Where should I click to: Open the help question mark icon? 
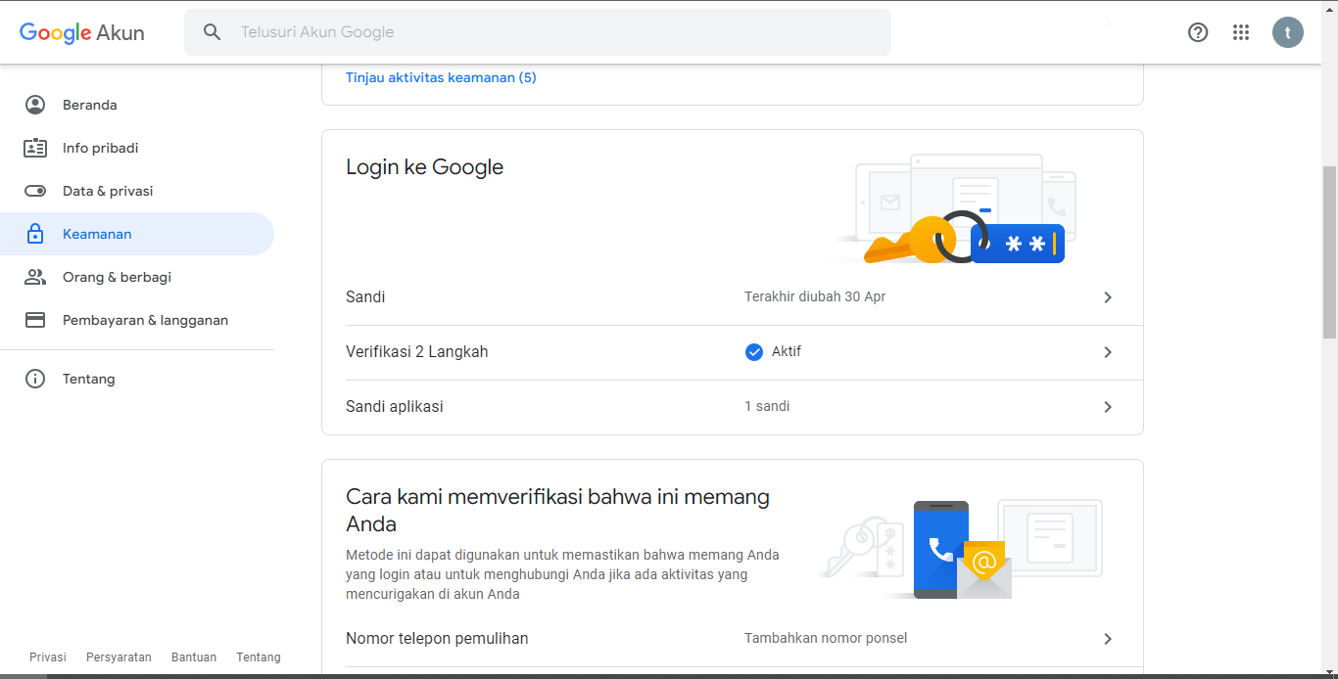pos(1198,32)
